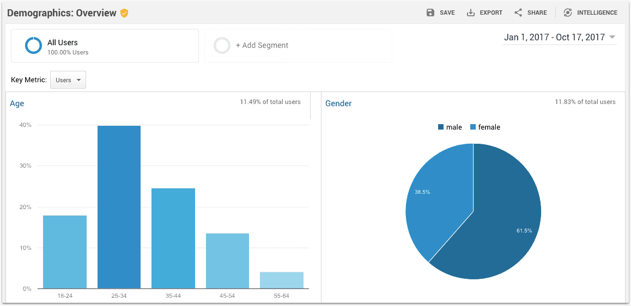Click the Share network icon
Screen dimensions: 631x306
click(518, 13)
